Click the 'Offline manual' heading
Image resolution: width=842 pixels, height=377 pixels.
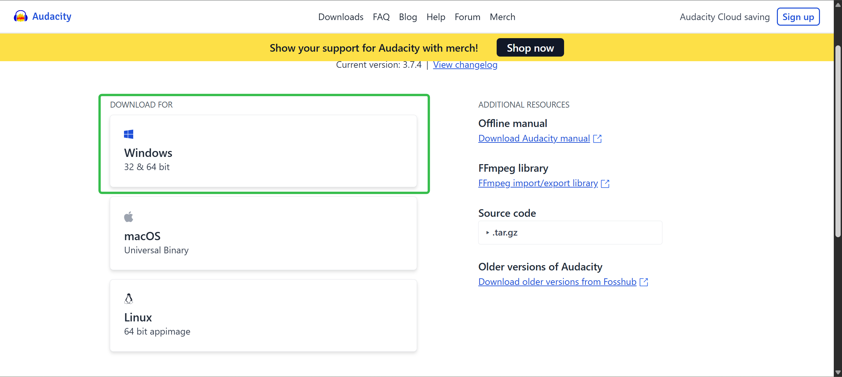(513, 123)
